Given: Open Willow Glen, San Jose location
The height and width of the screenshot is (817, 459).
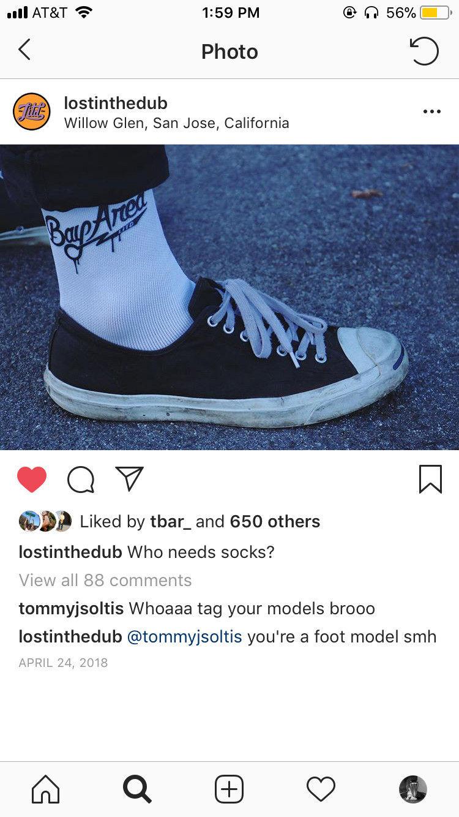Looking at the screenshot, I should [176, 123].
